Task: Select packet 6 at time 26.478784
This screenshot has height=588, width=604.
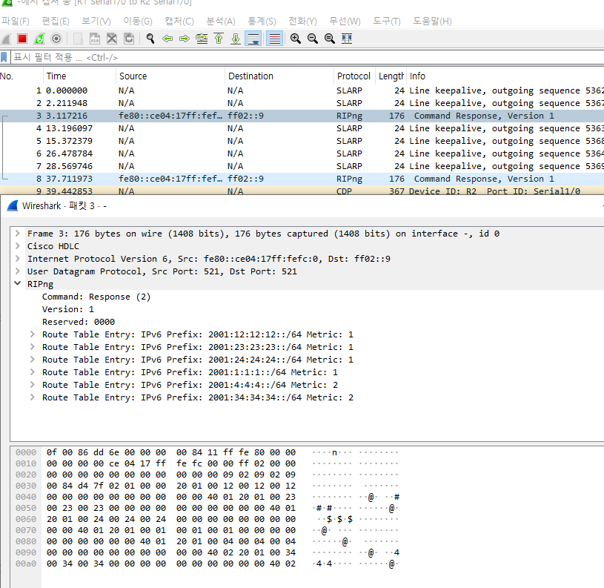Action: (x=302, y=153)
